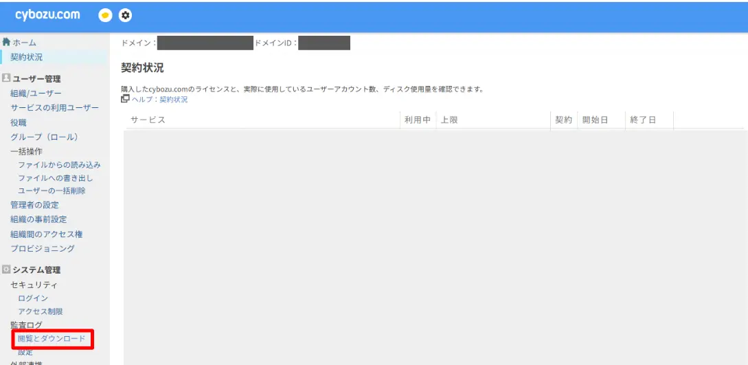This screenshot has height=365, width=748.
Task: Go to 組織/ユーザー management page
Action: click(36, 93)
